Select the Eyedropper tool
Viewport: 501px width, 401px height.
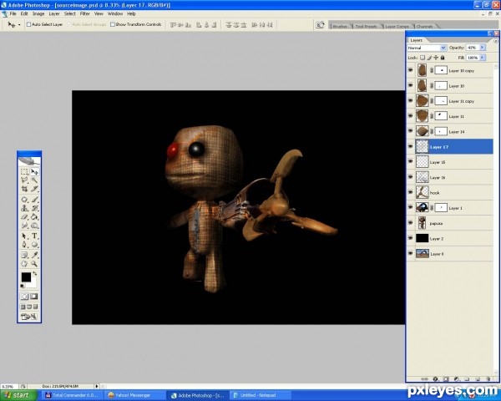34,255
